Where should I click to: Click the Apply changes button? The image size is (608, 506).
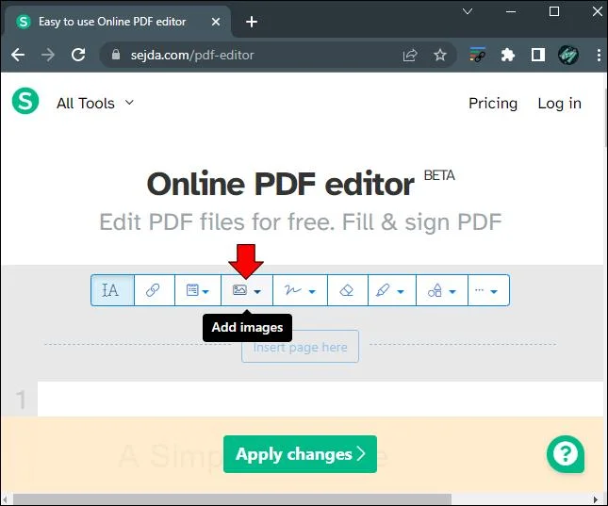pos(300,454)
